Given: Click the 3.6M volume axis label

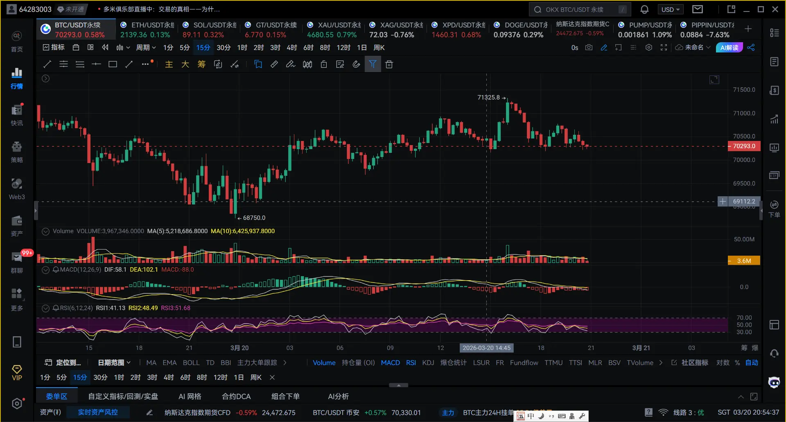Looking at the screenshot, I should (x=744, y=261).
